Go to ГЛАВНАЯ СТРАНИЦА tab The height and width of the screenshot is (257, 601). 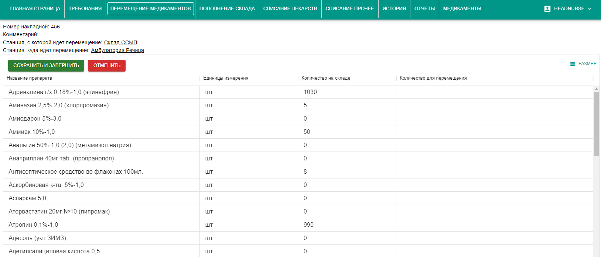pos(35,8)
